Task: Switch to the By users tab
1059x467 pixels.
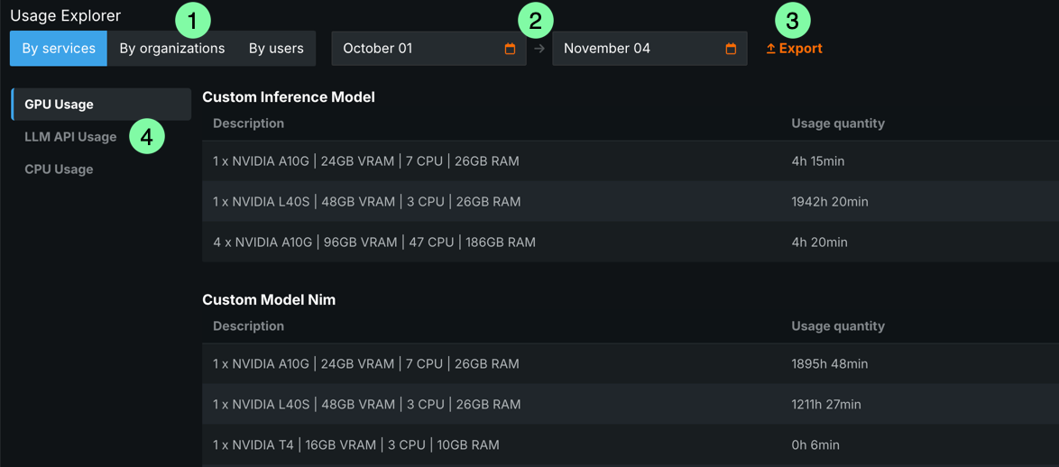Action: (x=276, y=49)
